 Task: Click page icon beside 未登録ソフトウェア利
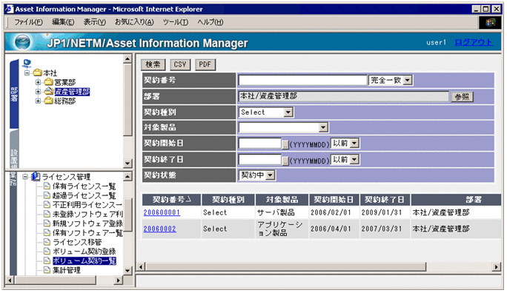(x=47, y=214)
